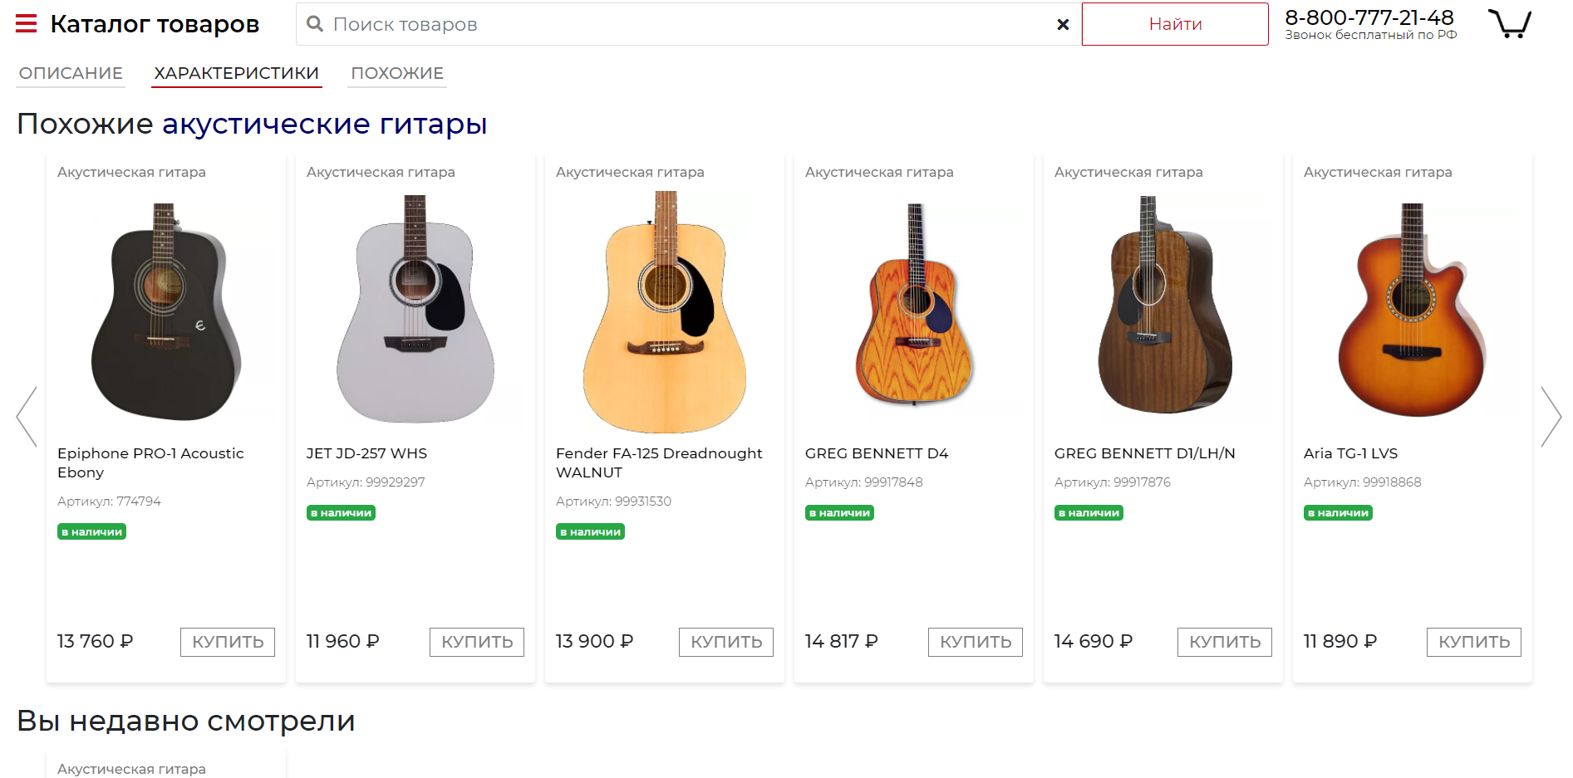Go to the ПОХОЖИЕ tab

click(397, 73)
